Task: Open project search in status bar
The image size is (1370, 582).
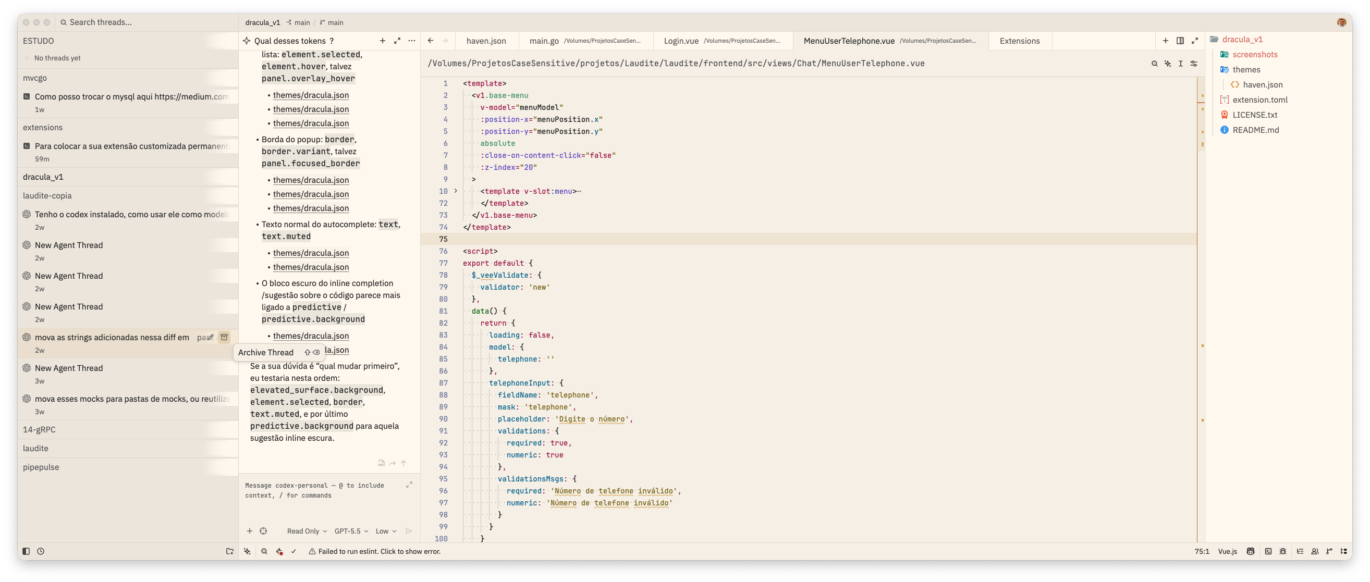Action: click(x=264, y=551)
